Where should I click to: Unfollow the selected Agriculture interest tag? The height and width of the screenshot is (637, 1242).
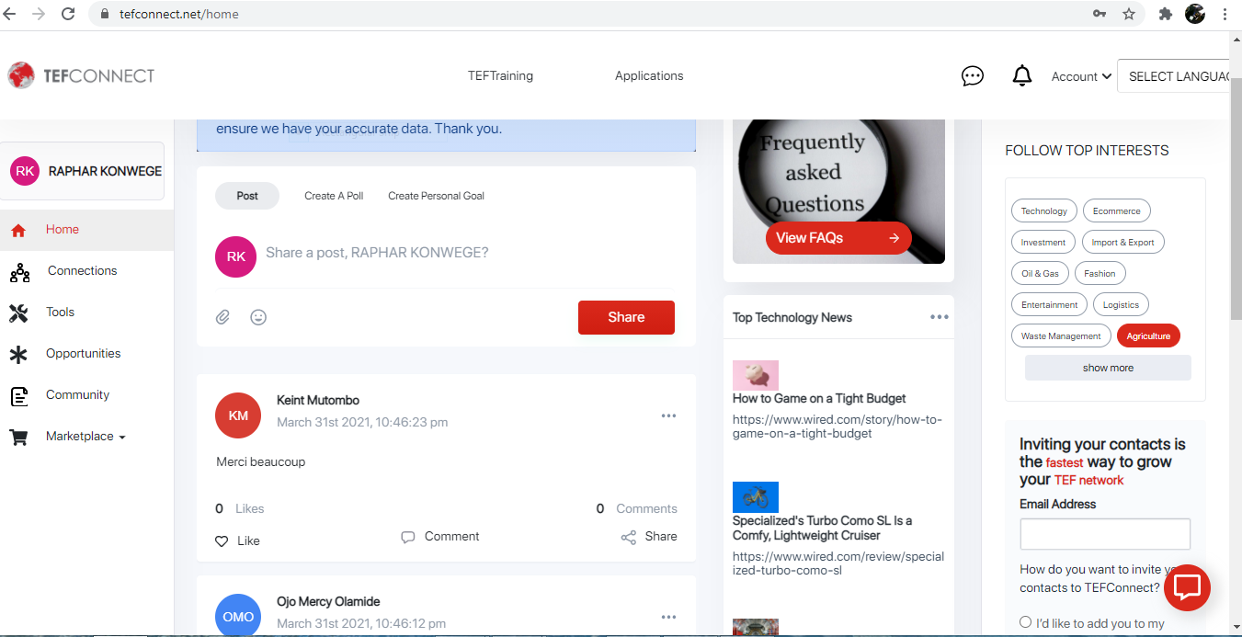(x=1148, y=336)
